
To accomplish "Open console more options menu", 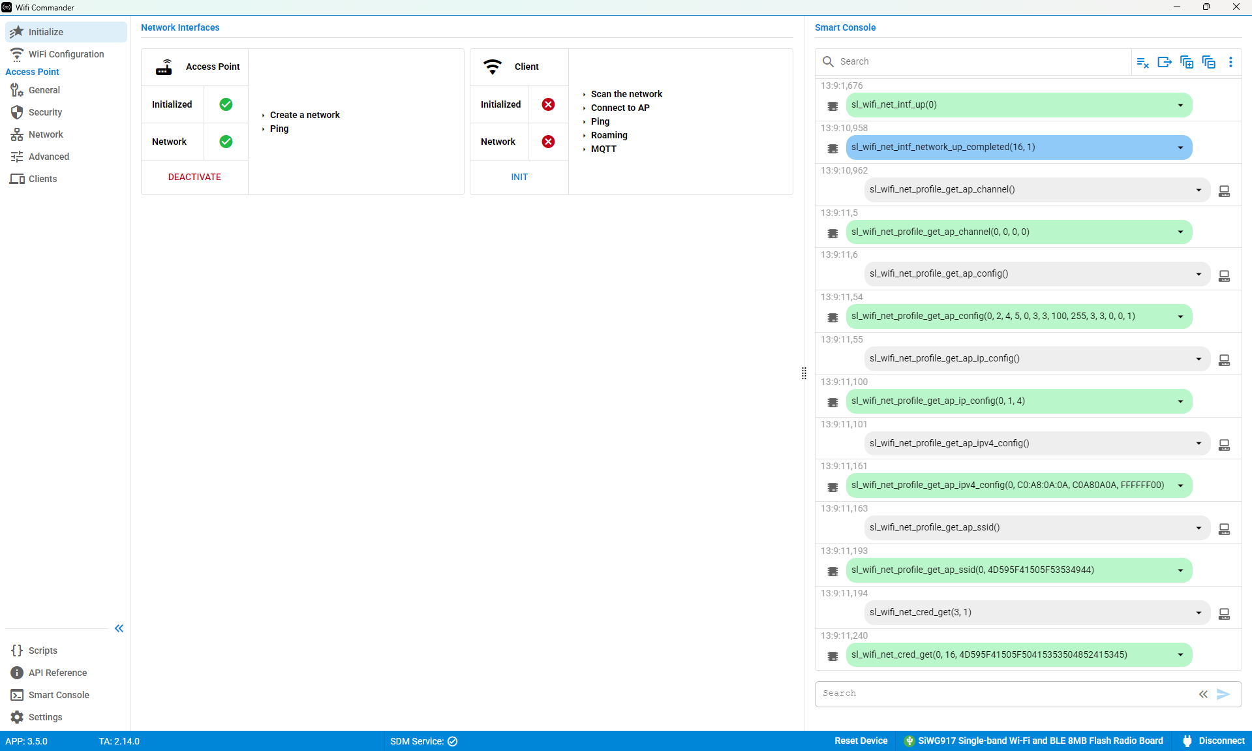I will coord(1230,62).
